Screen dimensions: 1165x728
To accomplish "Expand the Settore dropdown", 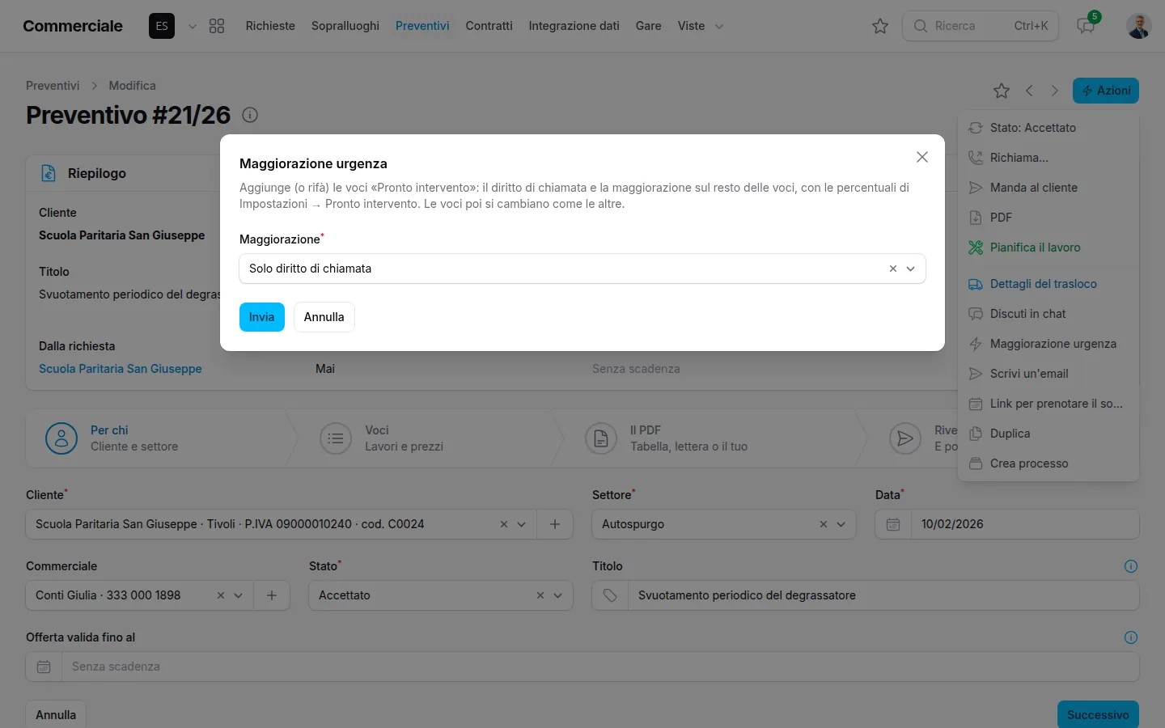I will [841, 524].
